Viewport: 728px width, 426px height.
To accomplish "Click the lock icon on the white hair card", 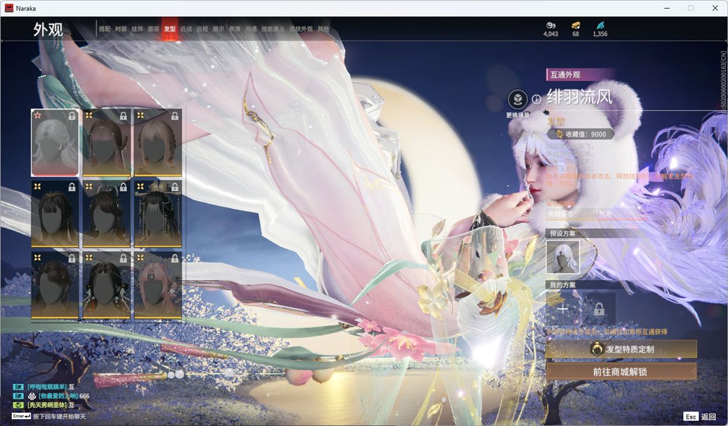I will [72, 115].
